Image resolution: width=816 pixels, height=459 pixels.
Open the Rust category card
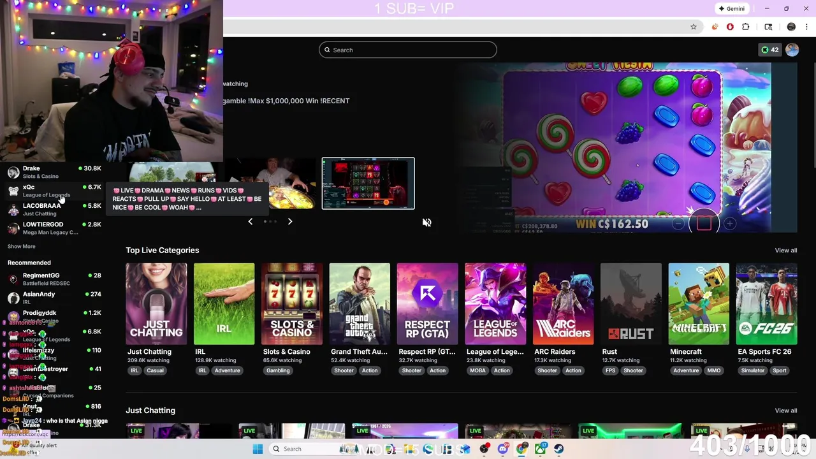coord(631,304)
